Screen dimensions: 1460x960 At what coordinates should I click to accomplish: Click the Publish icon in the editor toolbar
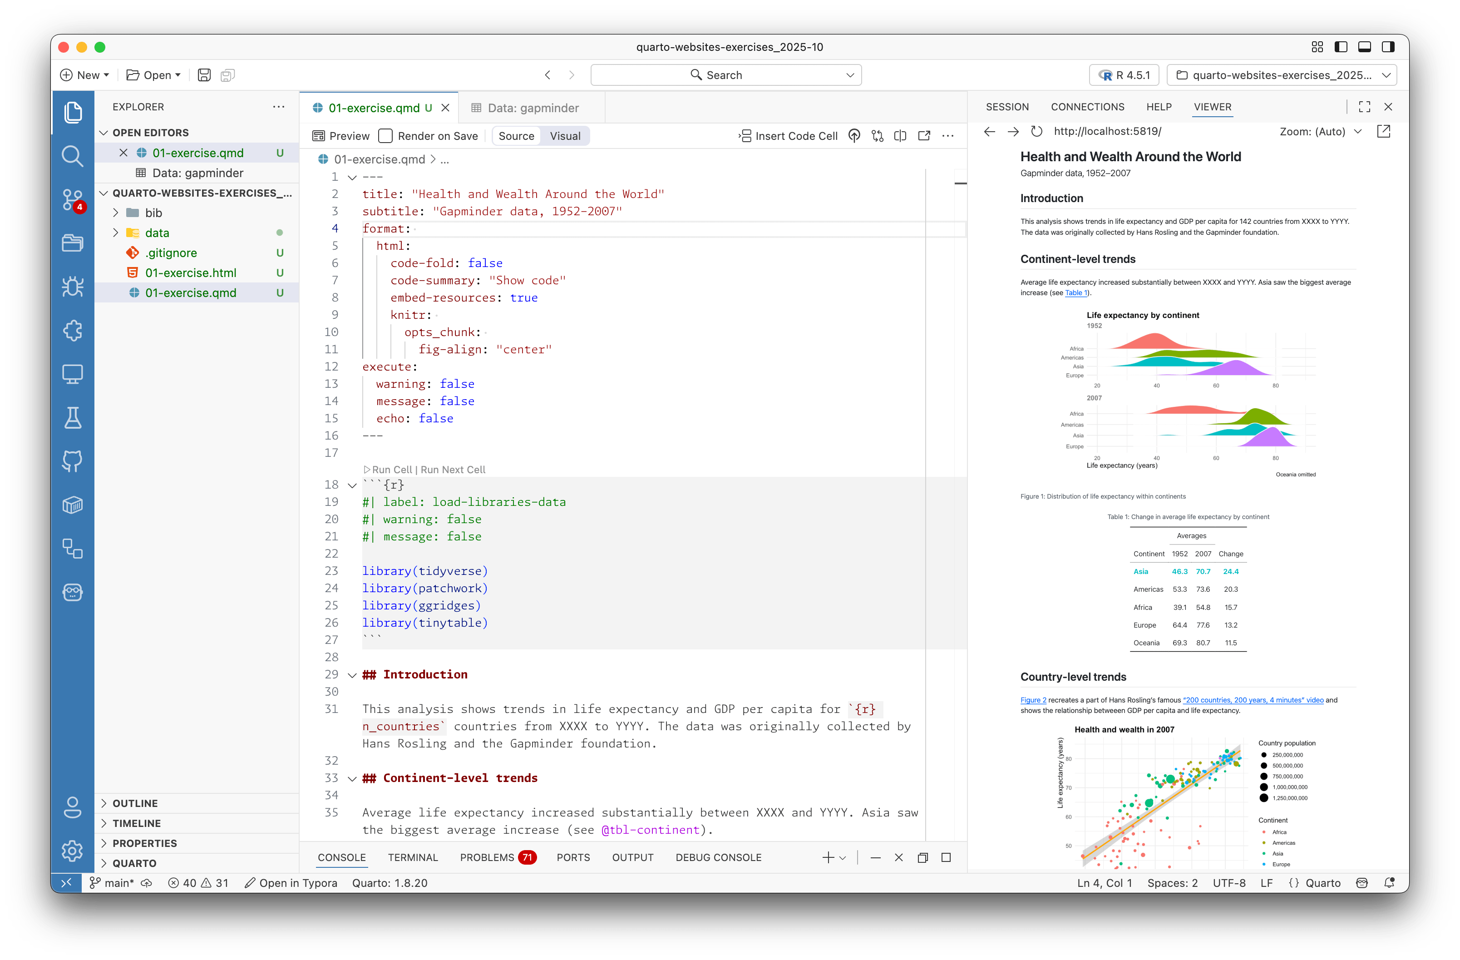(x=854, y=136)
